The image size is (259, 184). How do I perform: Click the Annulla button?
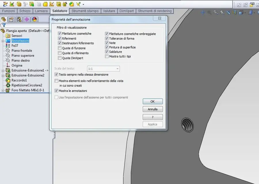coord(153,109)
